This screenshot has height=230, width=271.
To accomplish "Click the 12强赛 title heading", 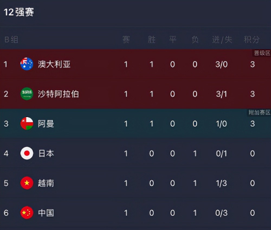I will 19,12.
